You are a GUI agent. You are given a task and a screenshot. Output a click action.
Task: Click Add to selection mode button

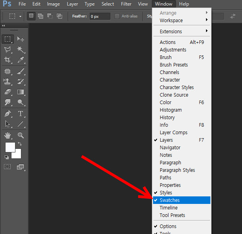pos(40,16)
